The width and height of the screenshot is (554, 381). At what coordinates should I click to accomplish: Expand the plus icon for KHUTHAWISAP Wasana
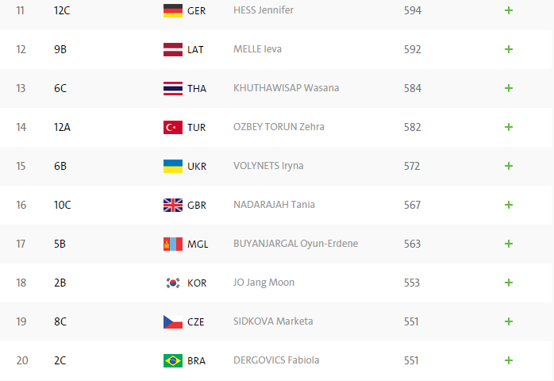point(509,88)
